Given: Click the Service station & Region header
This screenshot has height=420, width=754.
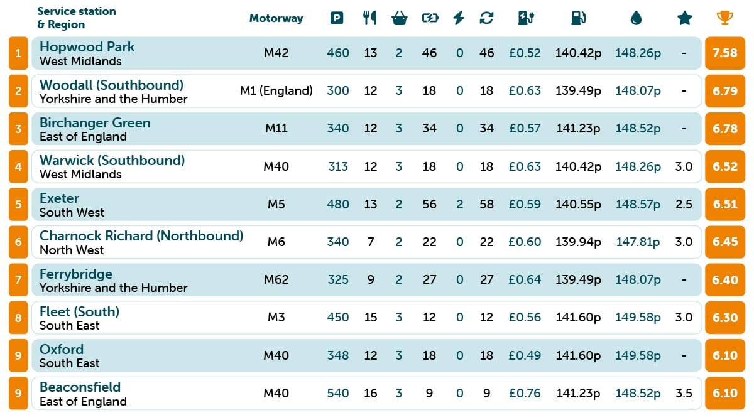Looking at the screenshot, I should pos(77,18).
